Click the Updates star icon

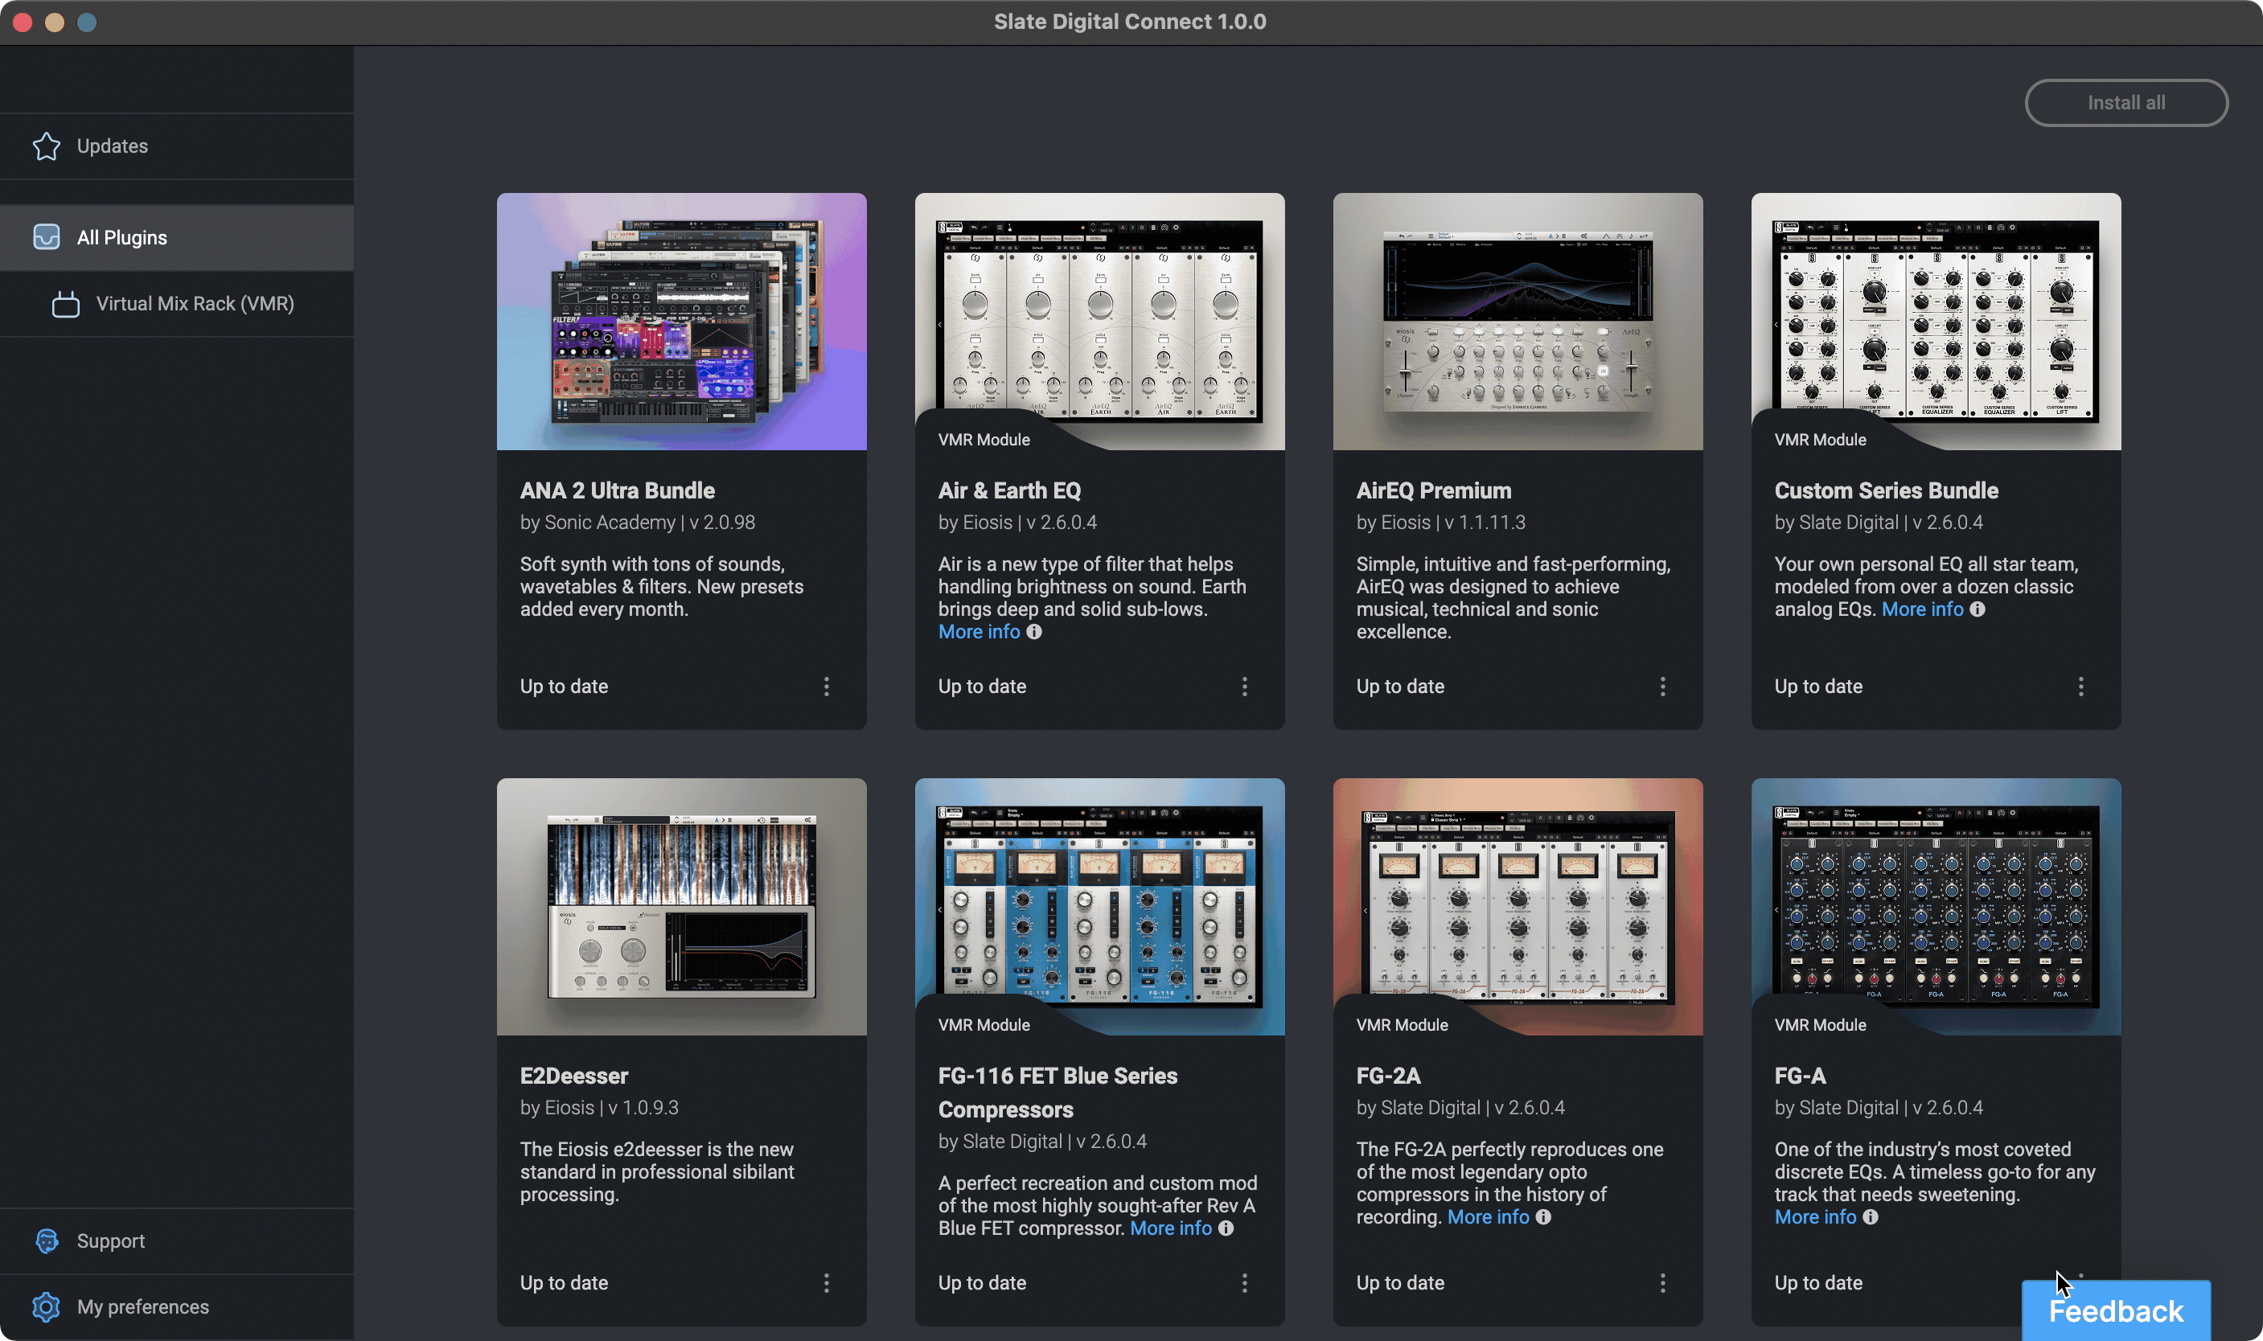tap(46, 146)
